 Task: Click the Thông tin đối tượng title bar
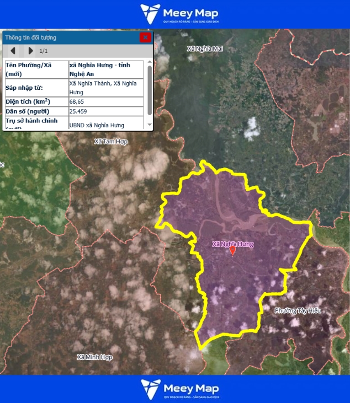point(66,37)
